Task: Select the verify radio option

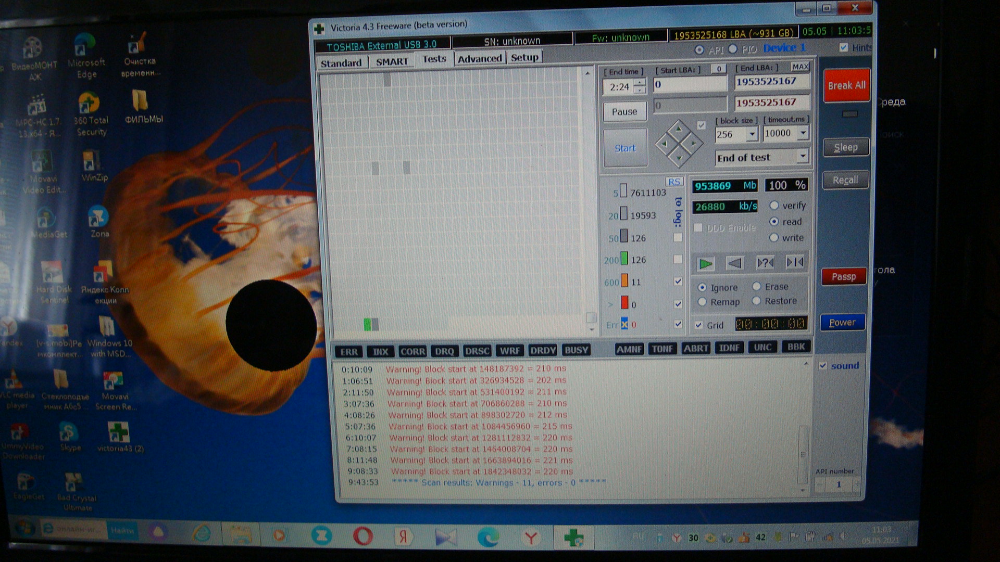Action: tap(774, 206)
